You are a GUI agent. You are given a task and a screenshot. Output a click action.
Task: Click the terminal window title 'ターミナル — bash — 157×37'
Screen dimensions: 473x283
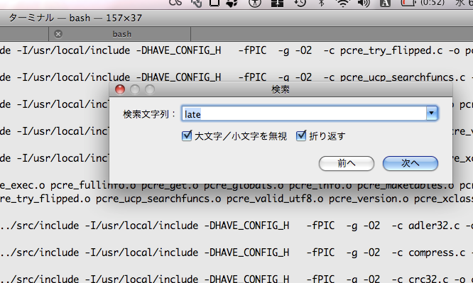(75, 18)
